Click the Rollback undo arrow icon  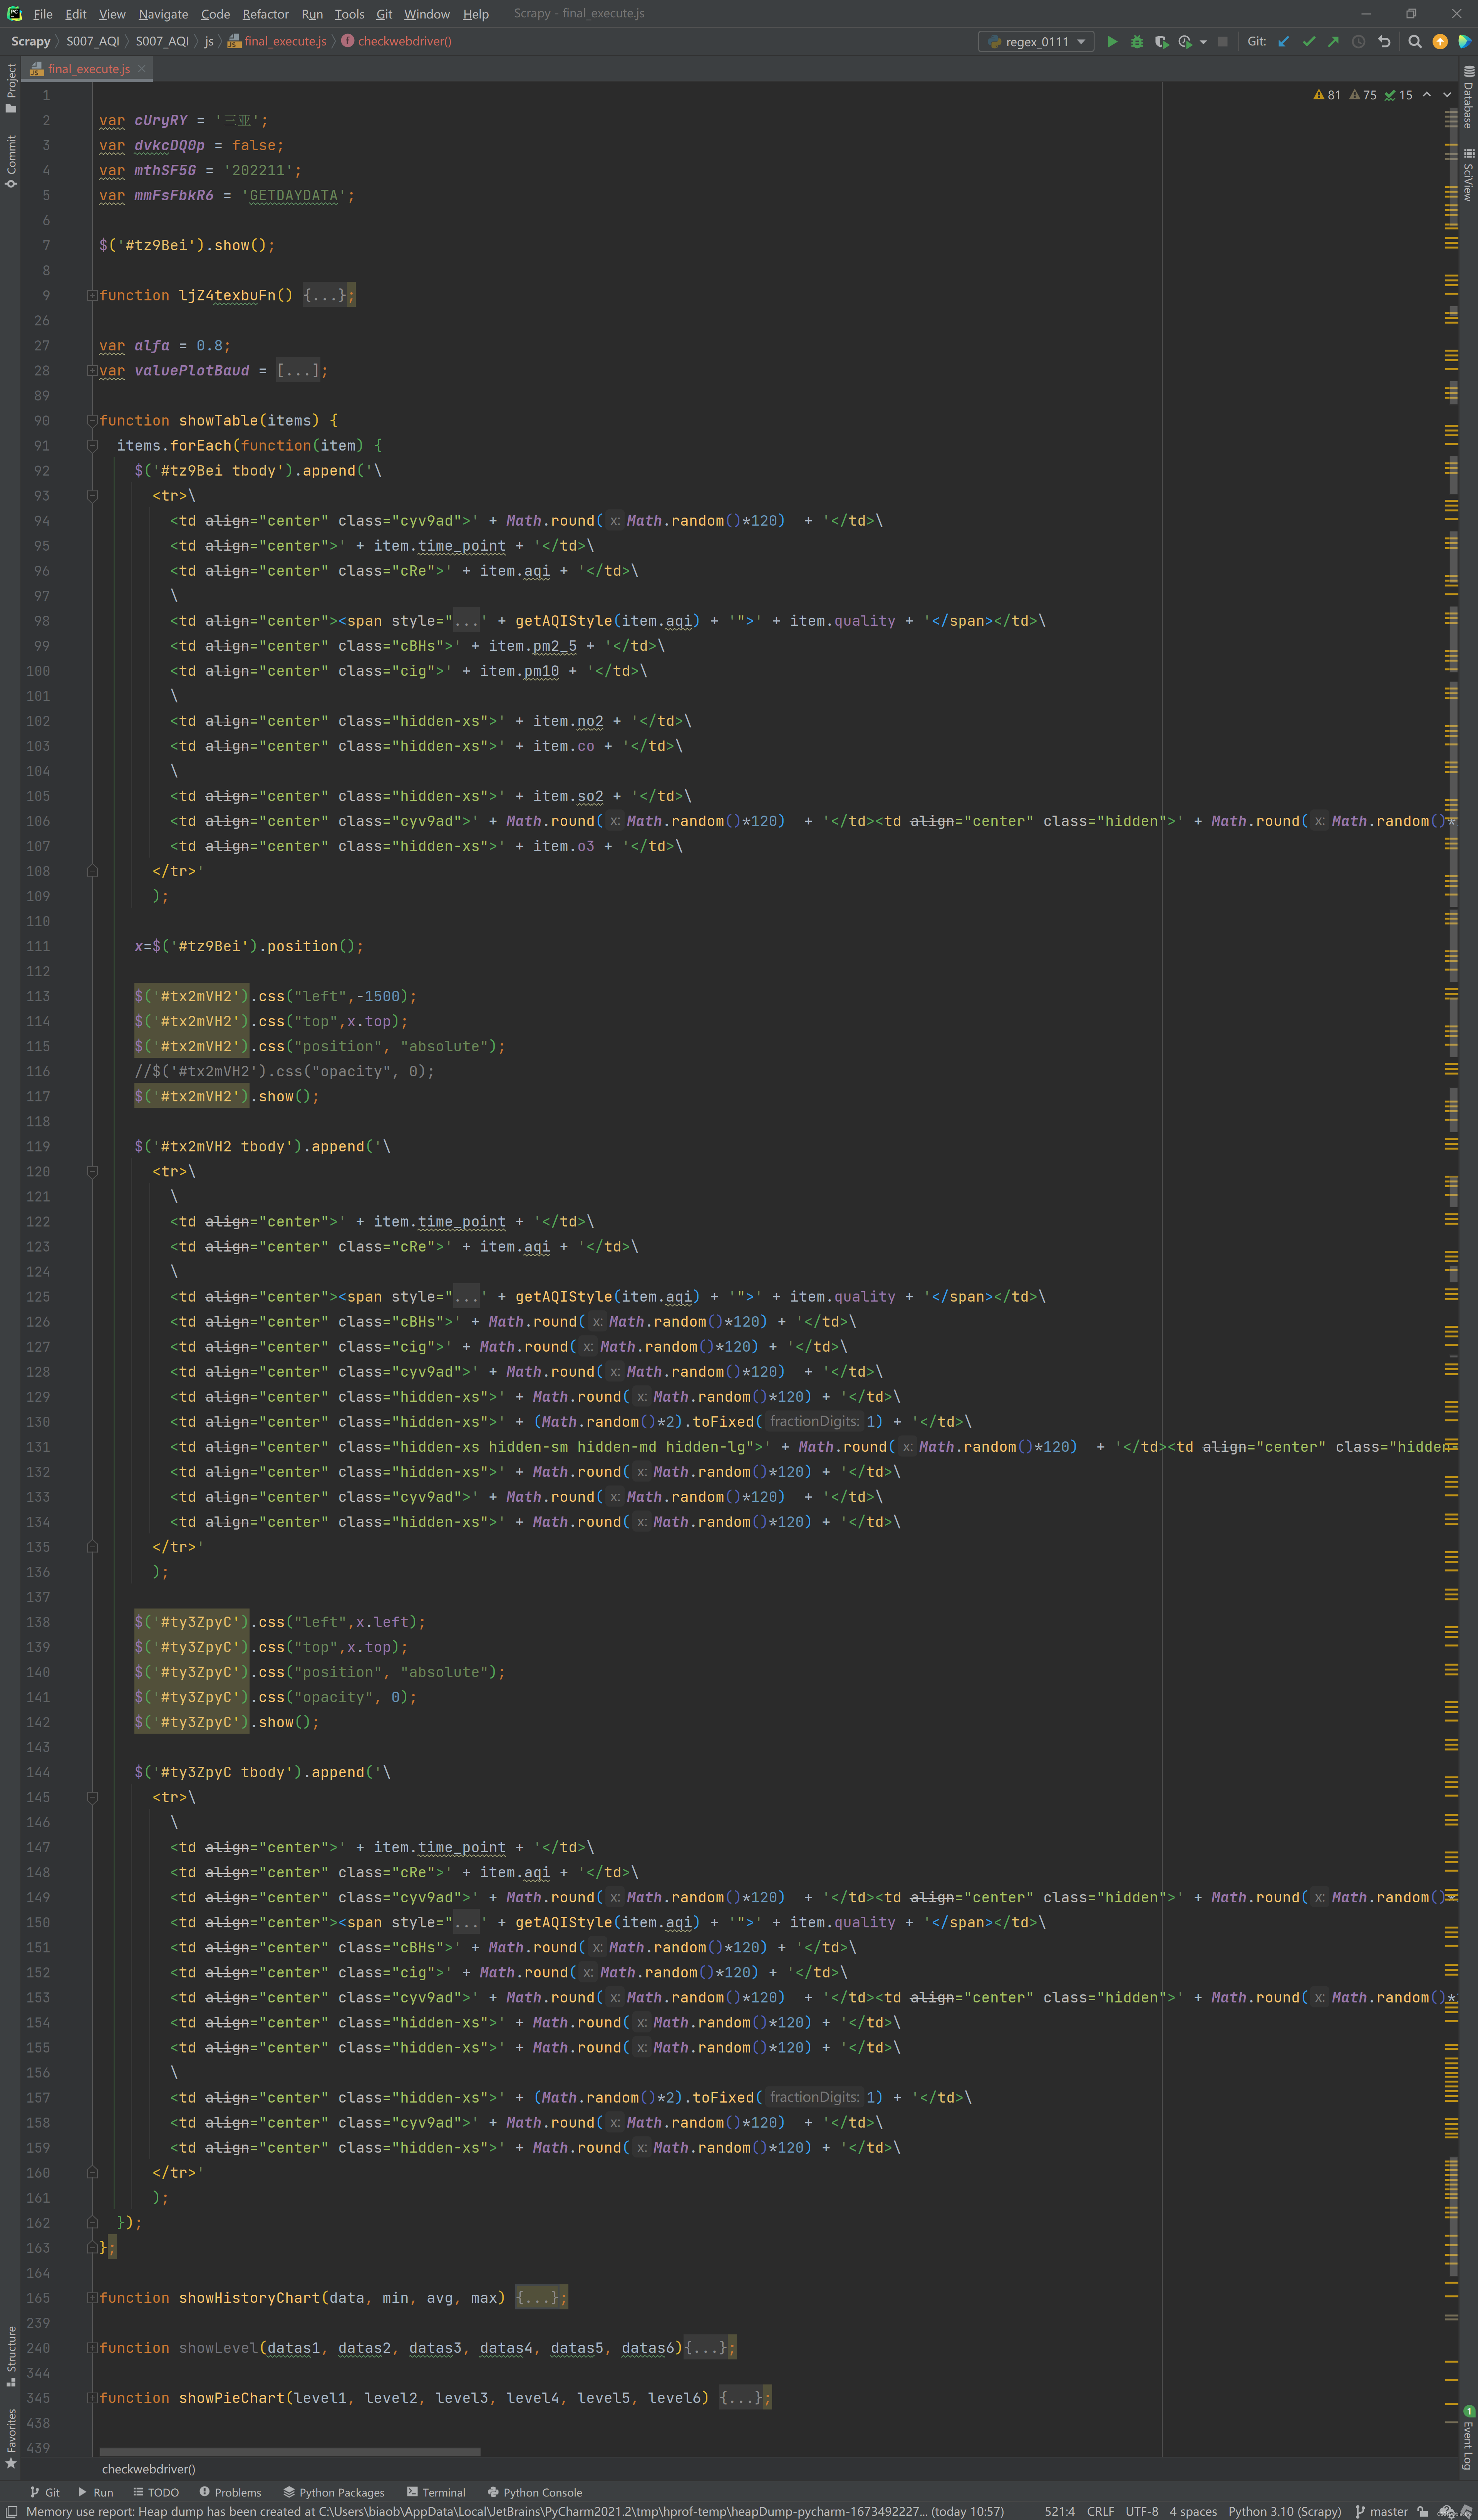click(1384, 42)
